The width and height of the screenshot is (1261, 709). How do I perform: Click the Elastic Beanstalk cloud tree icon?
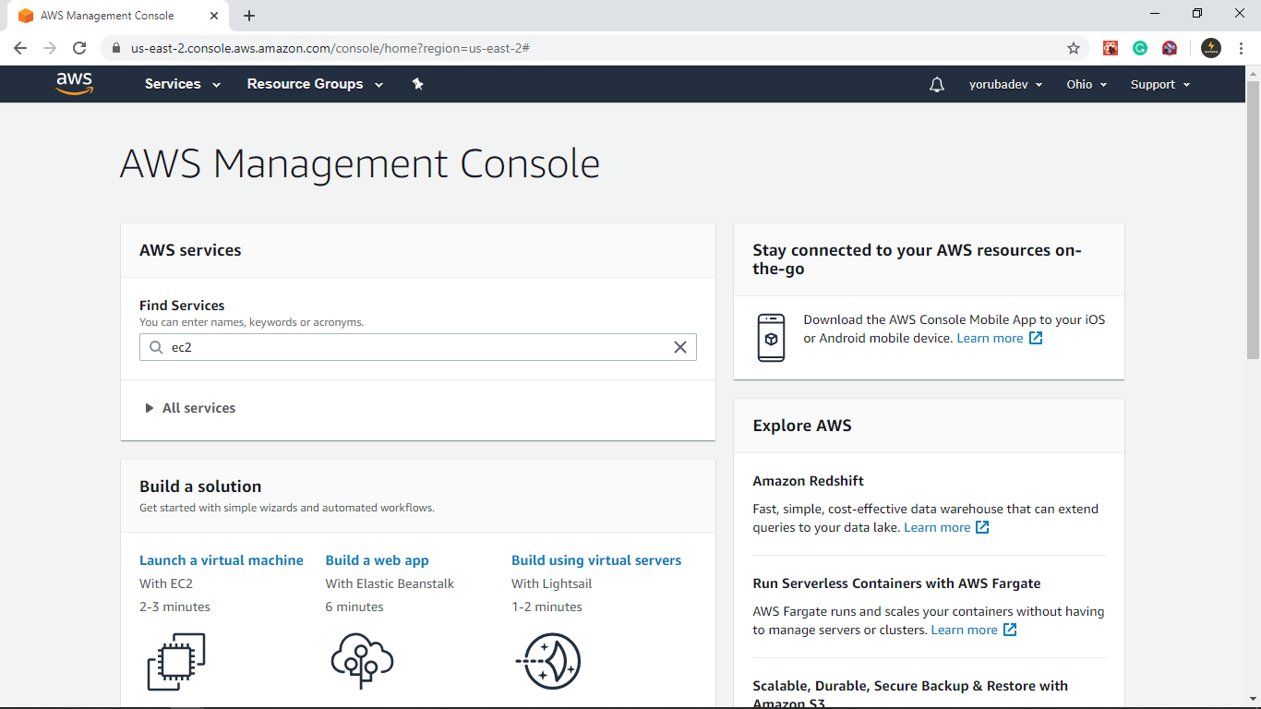click(362, 661)
